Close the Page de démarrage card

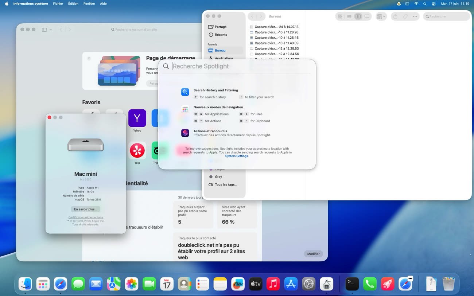coord(89,58)
